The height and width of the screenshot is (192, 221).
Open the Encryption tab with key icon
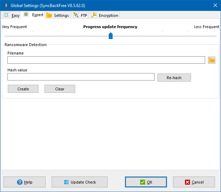click(105, 15)
